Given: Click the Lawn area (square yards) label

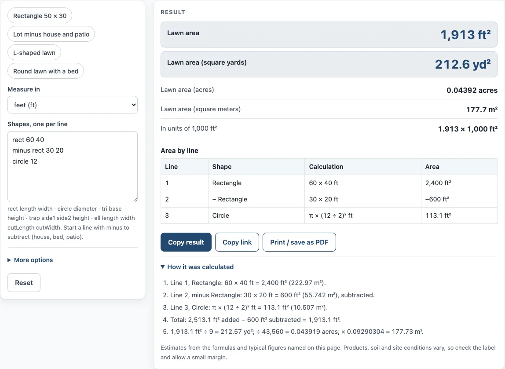Looking at the screenshot, I should [x=207, y=62].
